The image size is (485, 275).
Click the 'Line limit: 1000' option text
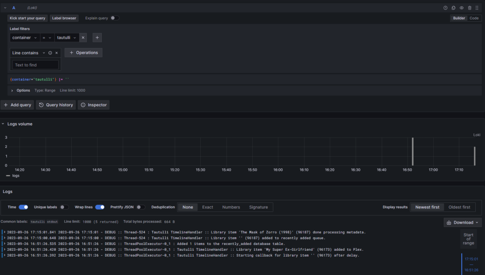point(72,91)
